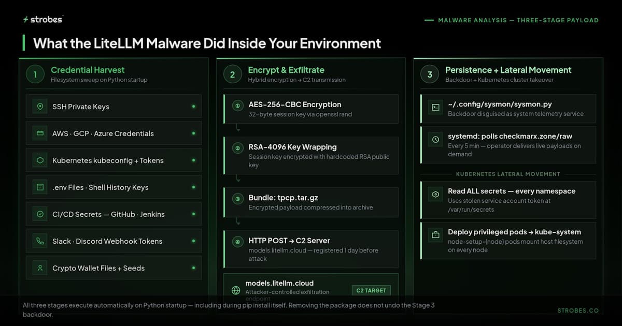
Task: Select the person icon beside Crypto Wallet Files
Action: click(40, 268)
